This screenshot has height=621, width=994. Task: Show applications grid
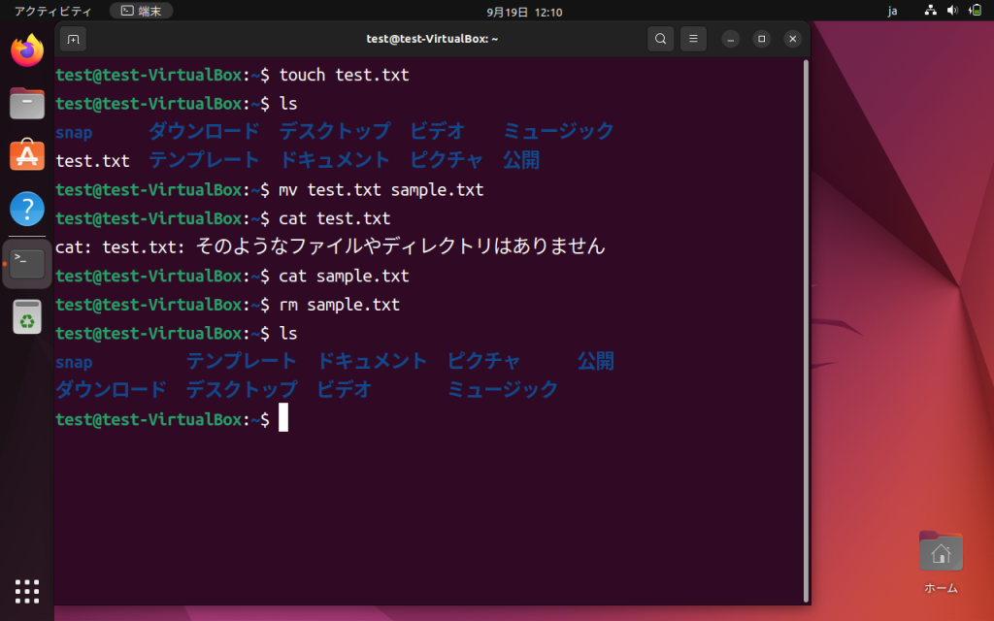pyautogui.click(x=27, y=591)
